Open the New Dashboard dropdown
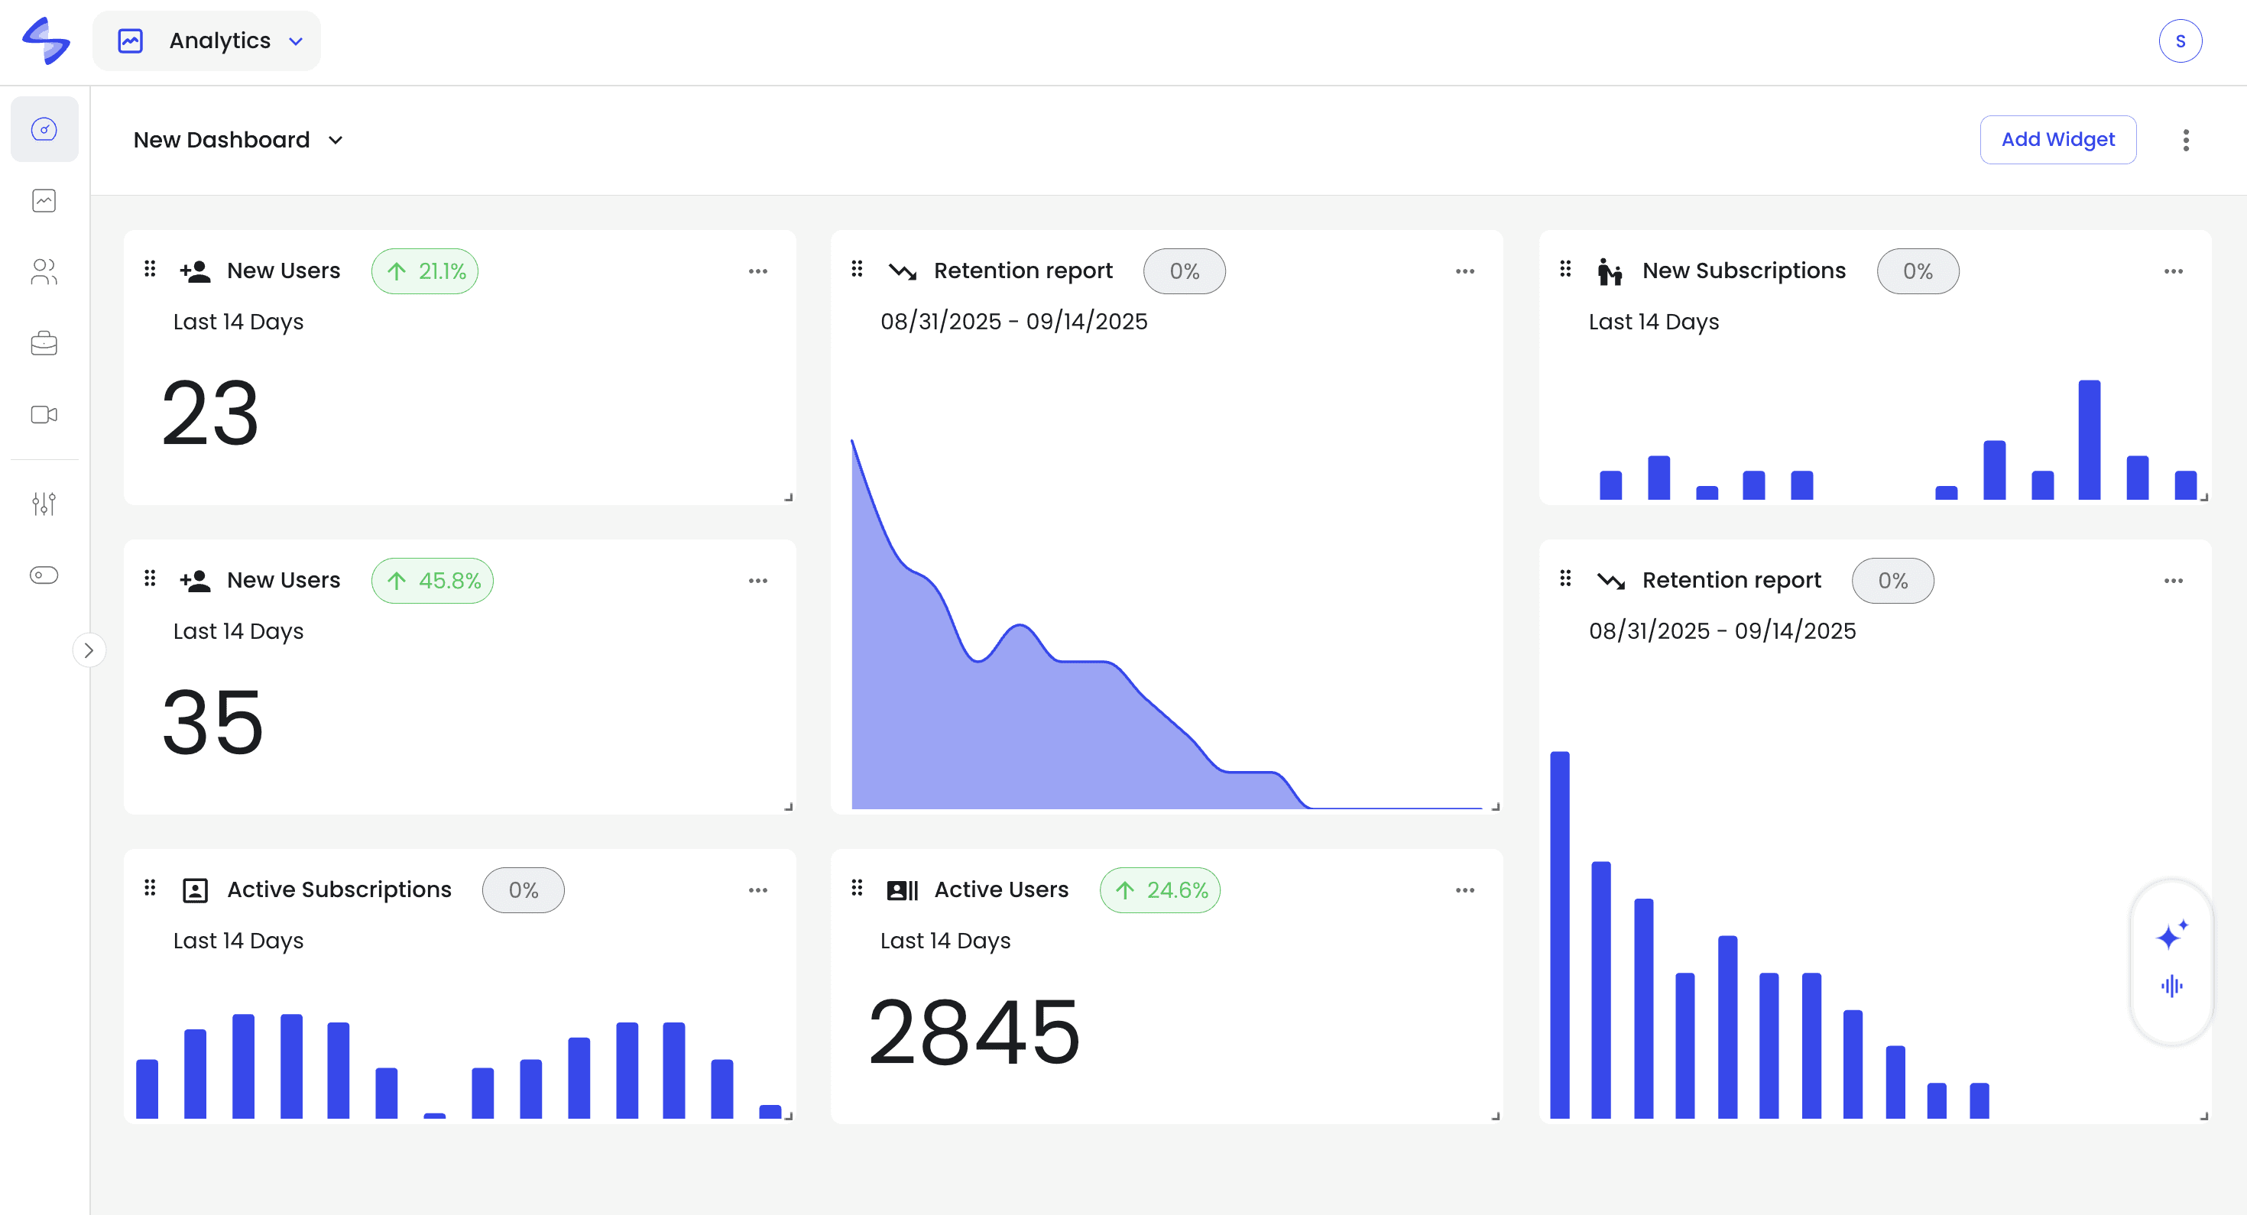 pyautogui.click(x=237, y=140)
